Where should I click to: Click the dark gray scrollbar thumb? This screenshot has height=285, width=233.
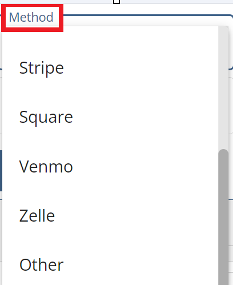[223, 217]
